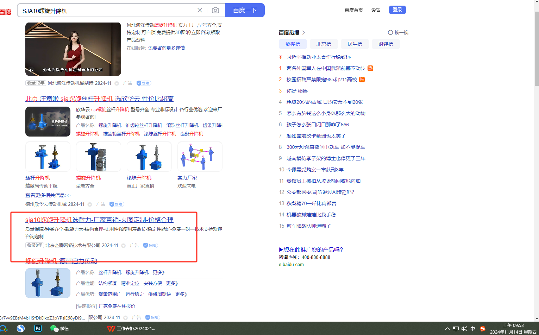Expand ad info dropdown next to 德州欣华云传动机械 2024-11
This screenshot has height=335, width=539.
pos(90,204)
